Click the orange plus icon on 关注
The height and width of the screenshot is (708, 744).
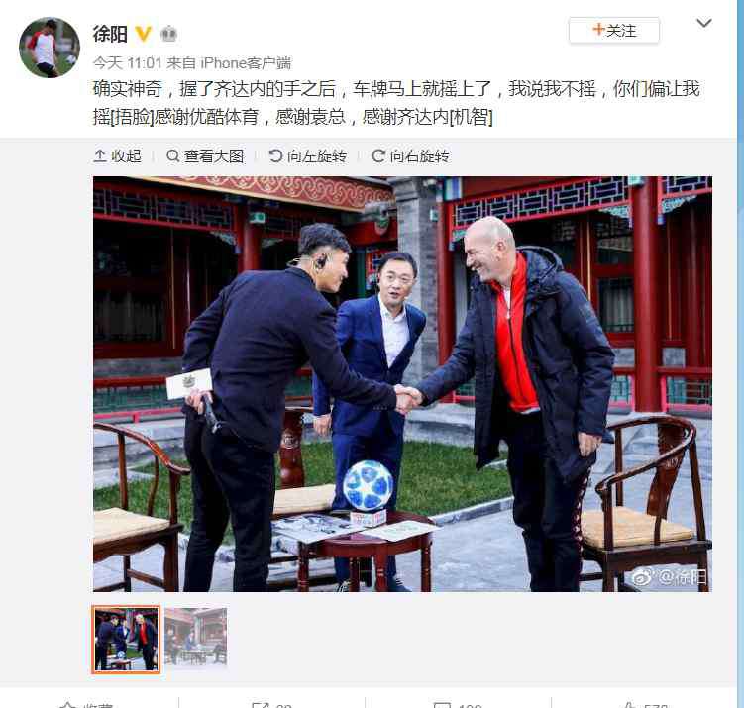(598, 30)
